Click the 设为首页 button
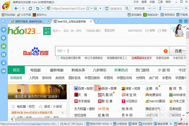 tap(47, 31)
